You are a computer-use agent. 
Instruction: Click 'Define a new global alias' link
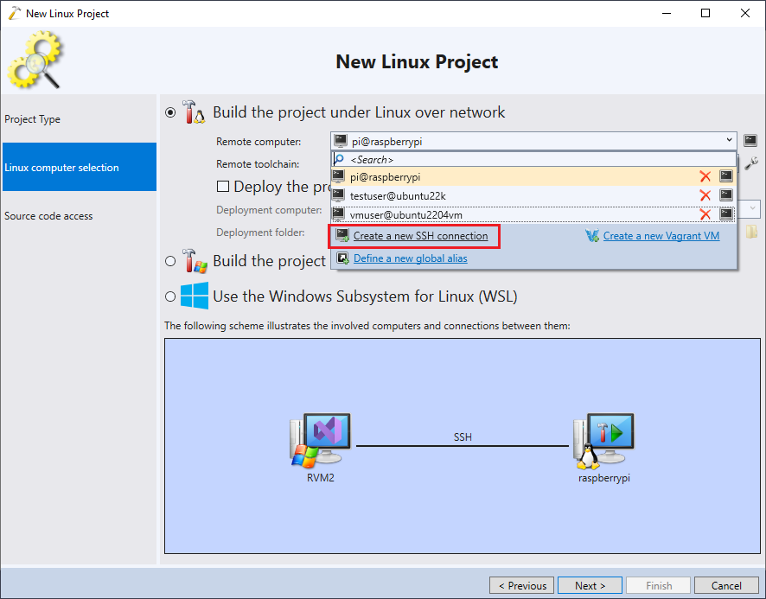[x=411, y=258]
